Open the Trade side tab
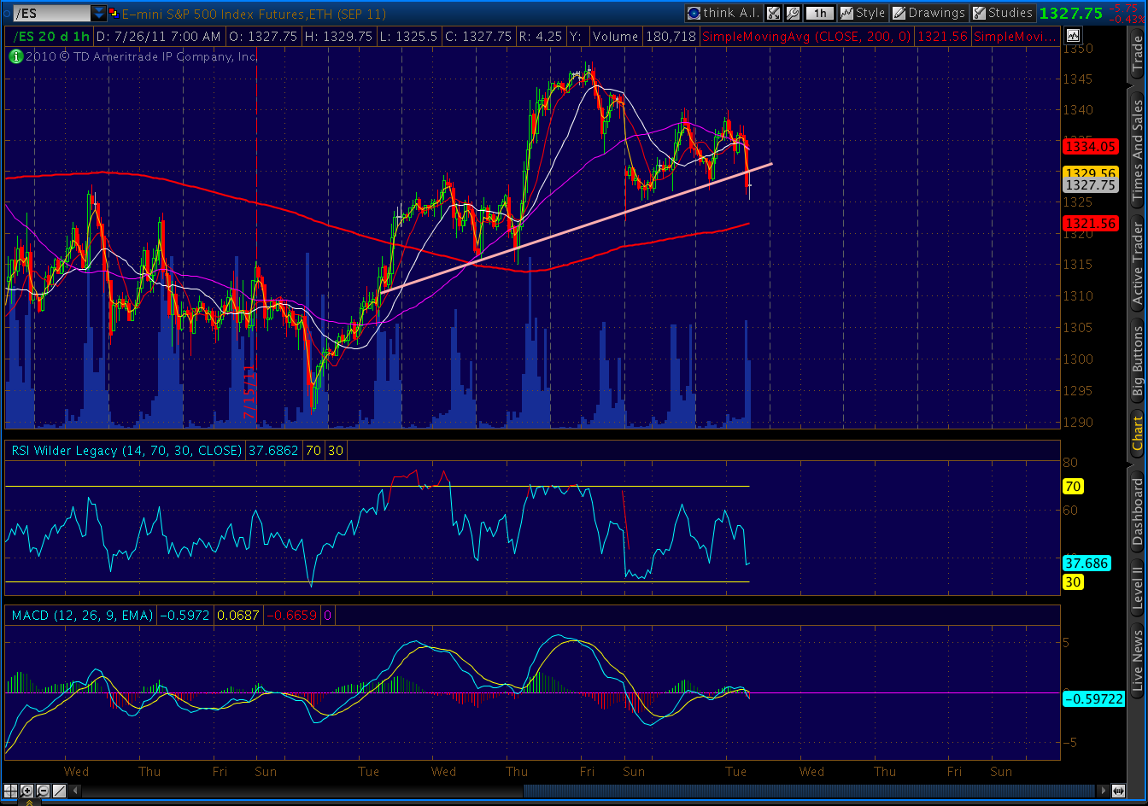Screen dimensions: 1148x806 (x=1137, y=55)
